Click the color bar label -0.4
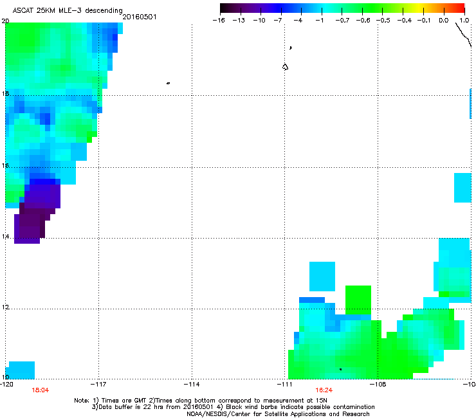476x418 pixels. click(405, 21)
